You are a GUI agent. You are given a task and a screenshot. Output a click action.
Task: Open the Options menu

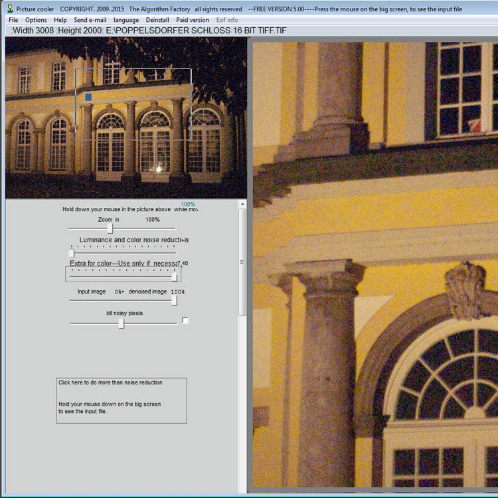(x=36, y=20)
